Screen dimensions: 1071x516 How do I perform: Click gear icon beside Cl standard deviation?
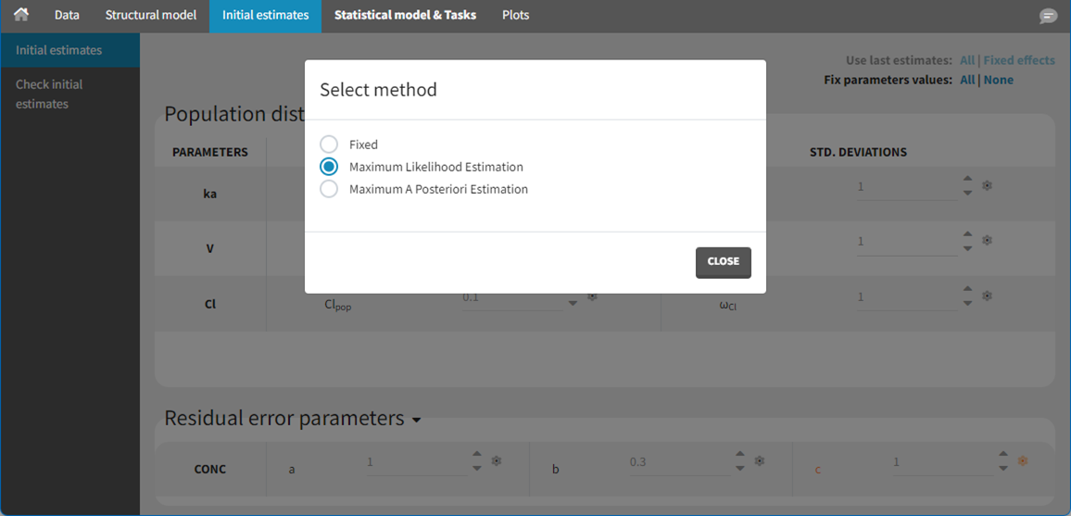point(988,296)
